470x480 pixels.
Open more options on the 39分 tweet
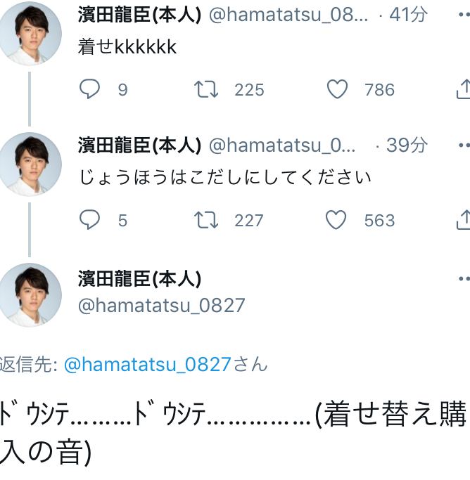pyautogui.click(x=463, y=145)
